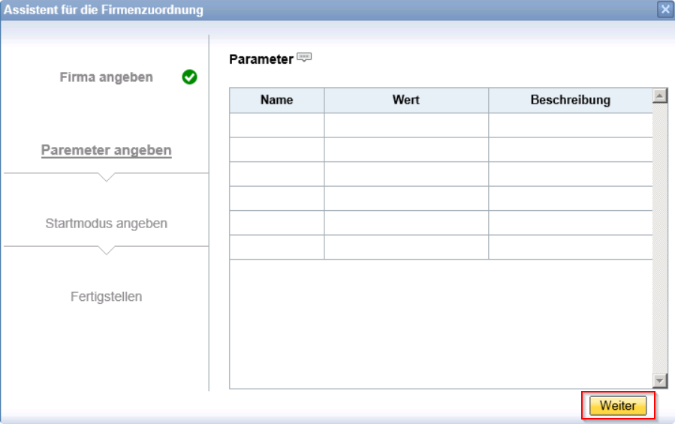Click the Parameter tooltip comment icon

pos(304,57)
